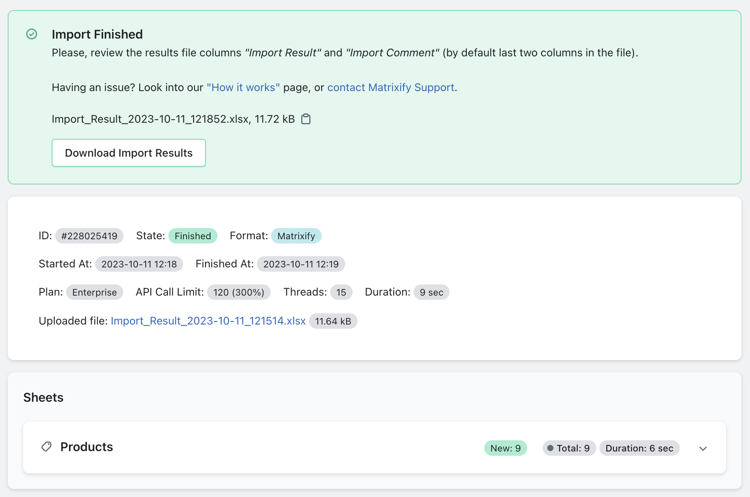Click the ID badge #228025419
Viewport: 750px width, 497px height.
click(x=89, y=236)
